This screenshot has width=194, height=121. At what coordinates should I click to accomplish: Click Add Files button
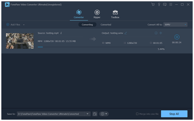13,25
